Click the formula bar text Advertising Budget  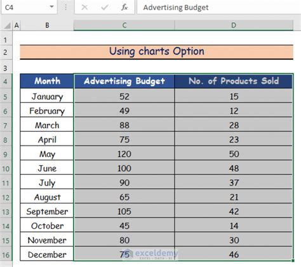(176, 8)
